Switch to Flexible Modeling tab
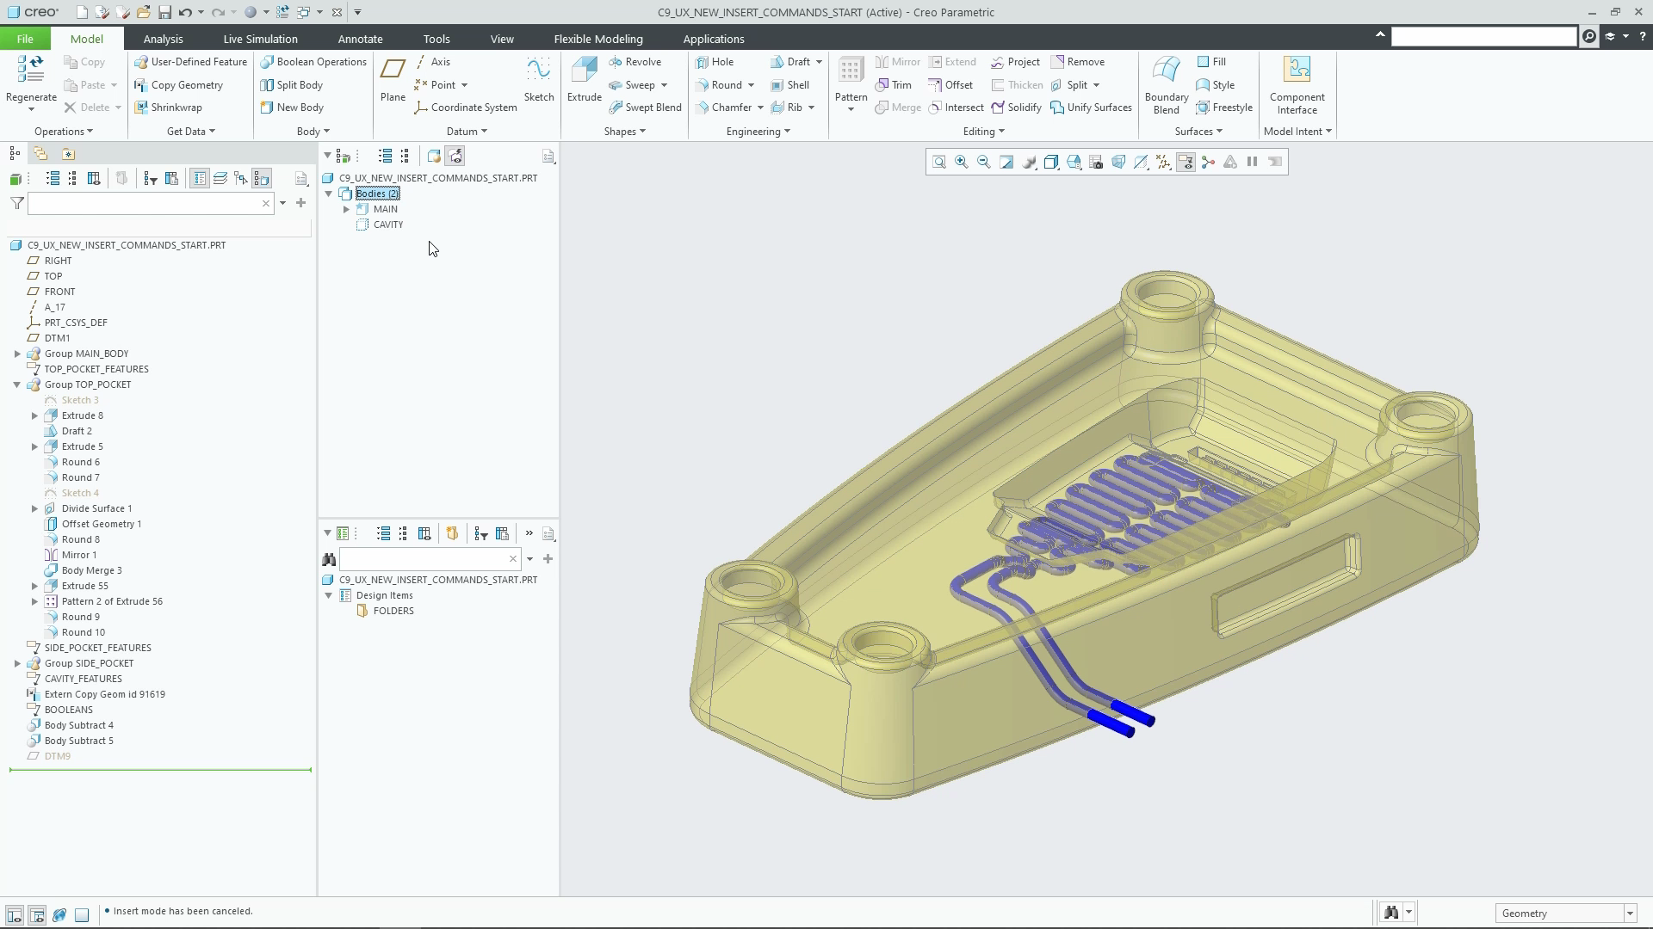Screen dimensions: 1653x929 [x=598, y=39]
